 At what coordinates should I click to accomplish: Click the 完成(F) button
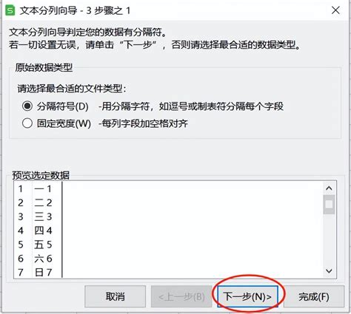point(314,296)
